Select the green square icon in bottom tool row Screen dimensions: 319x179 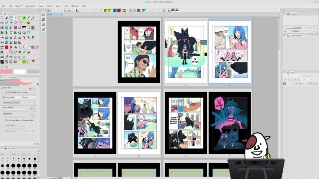[24, 62]
